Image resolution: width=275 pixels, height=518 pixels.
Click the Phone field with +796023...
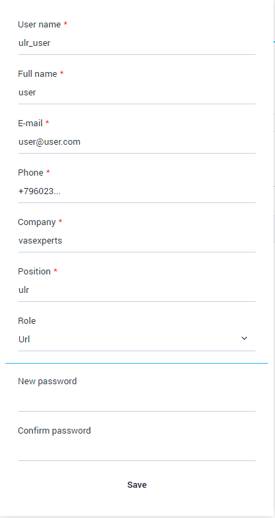click(137, 191)
